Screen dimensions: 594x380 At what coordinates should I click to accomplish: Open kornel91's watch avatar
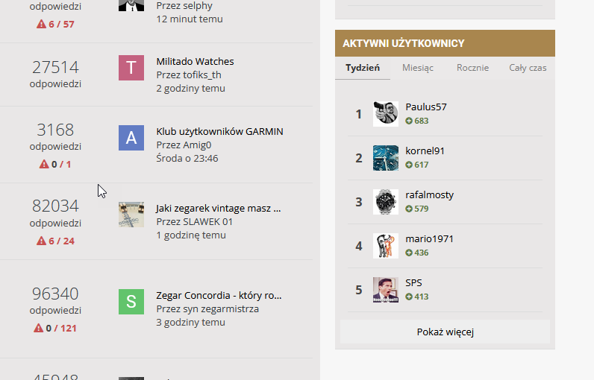(x=386, y=158)
